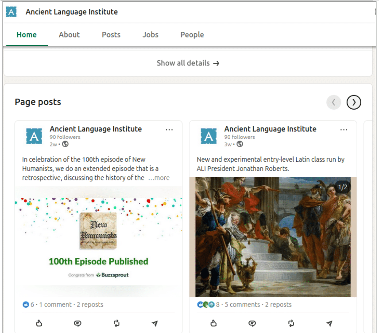Select the Jobs tab
The height and width of the screenshot is (333, 379).
coord(150,34)
